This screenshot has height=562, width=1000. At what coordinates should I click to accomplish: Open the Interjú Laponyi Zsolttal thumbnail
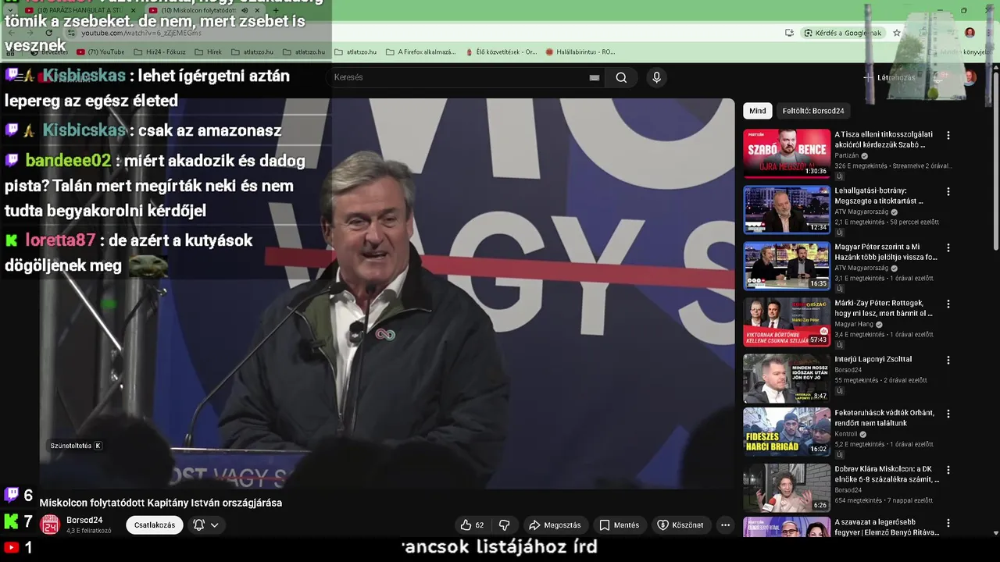pyautogui.click(x=787, y=379)
